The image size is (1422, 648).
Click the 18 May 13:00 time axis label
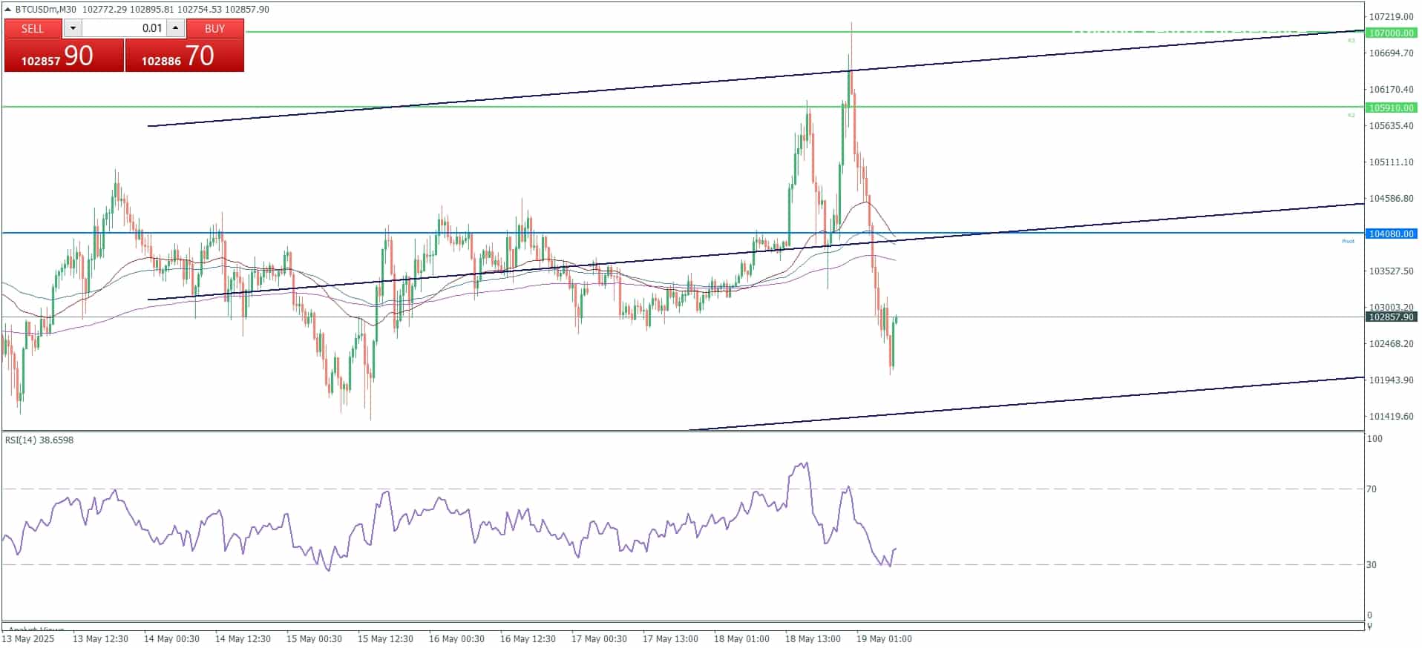coord(813,638)
